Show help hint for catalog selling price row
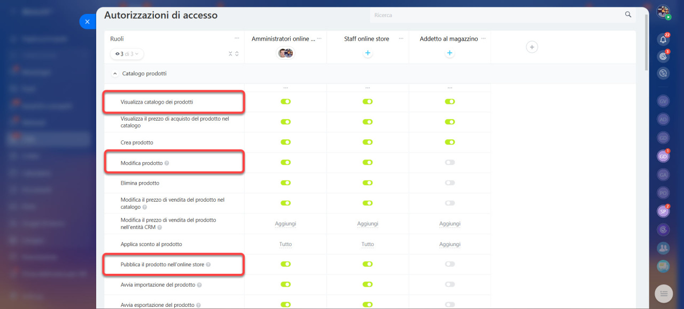Image resolution: width=684 pixels, height=309 pixels. (x=145, y=207)
